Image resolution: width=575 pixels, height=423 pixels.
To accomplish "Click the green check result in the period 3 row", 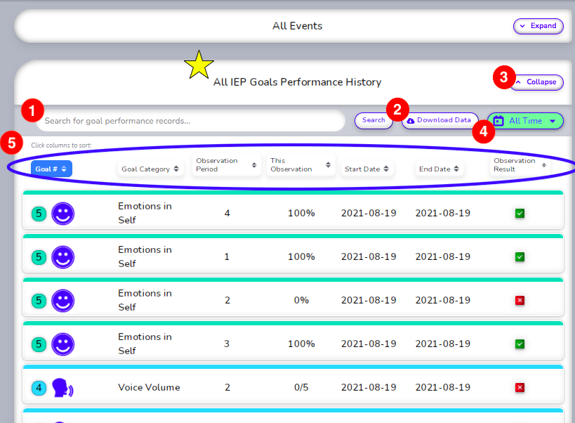I will [520, 344].
